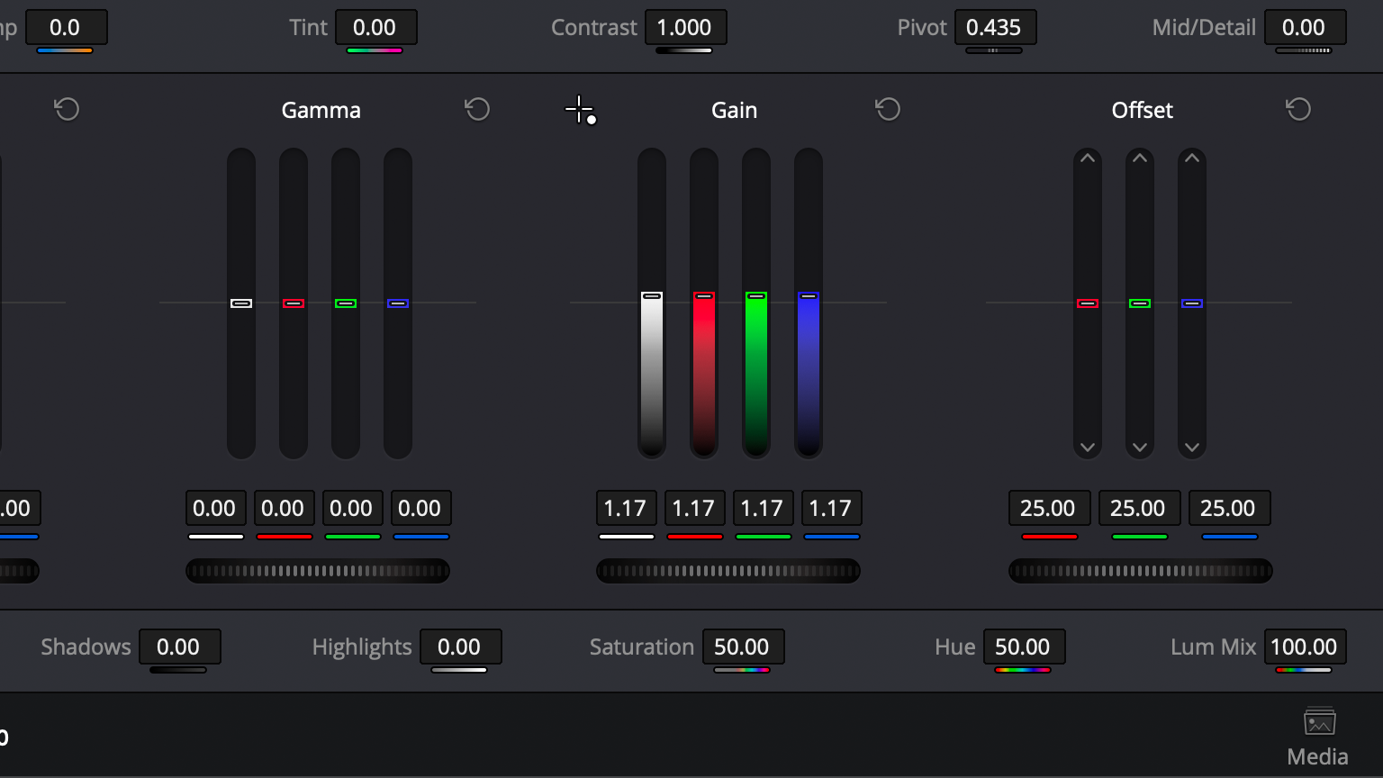Open the Media page icon
The width and height of the screenshot is (1383, 778).
(1318, 736)
